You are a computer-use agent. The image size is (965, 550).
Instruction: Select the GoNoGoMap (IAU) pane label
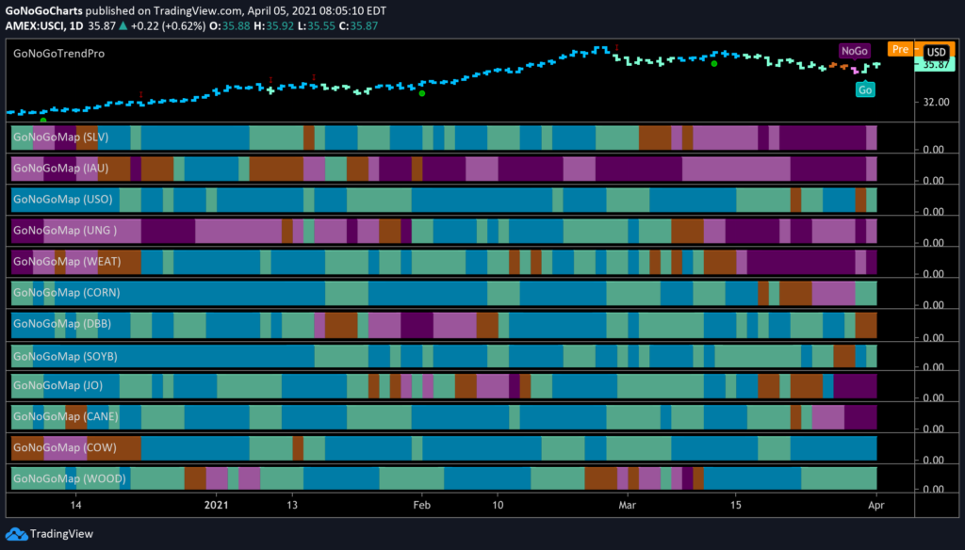pyautogui.click(x=61, y=168)
